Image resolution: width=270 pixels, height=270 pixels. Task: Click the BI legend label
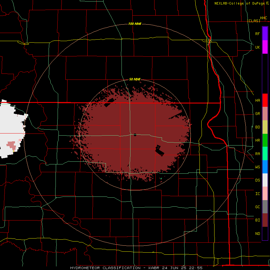257,220
